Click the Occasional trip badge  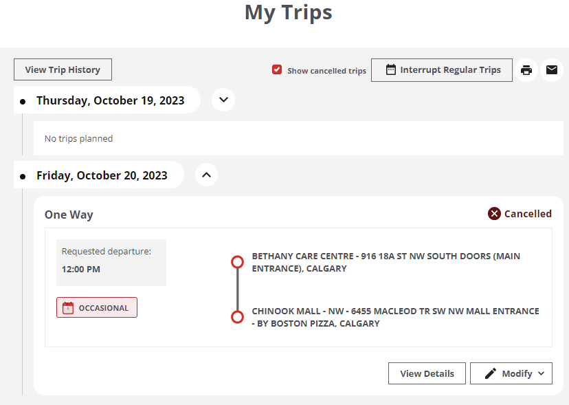(96, 307)
